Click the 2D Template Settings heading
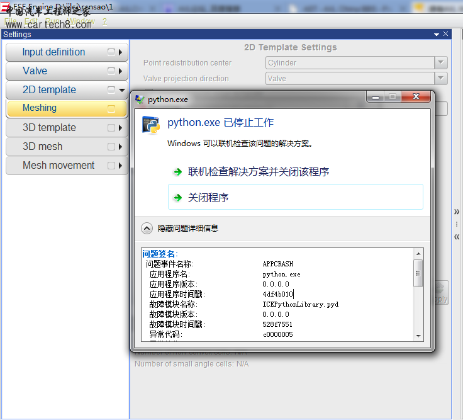 pyautogui.click(x=291, y=47)
